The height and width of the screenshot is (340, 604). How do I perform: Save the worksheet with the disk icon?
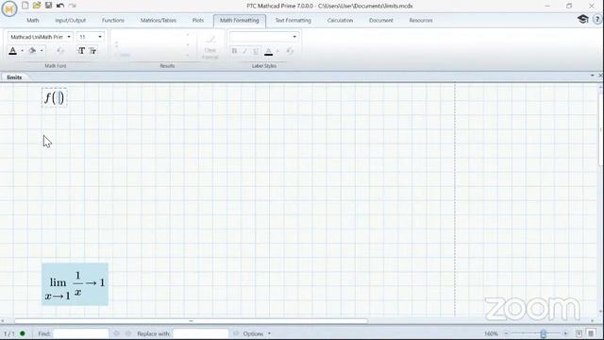(x=48, y=6)
